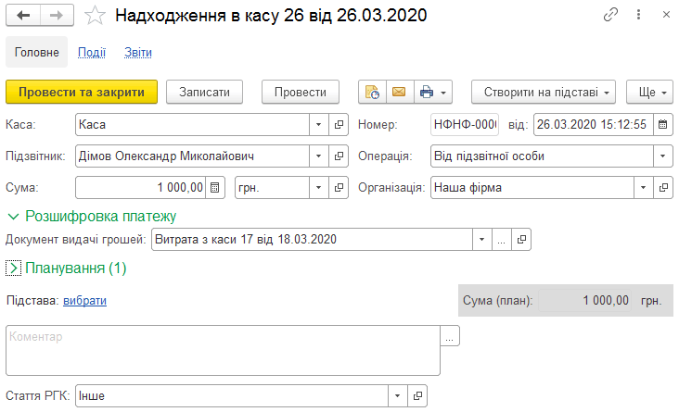
Task: Open the Ще menu
Action: [649, 92]
